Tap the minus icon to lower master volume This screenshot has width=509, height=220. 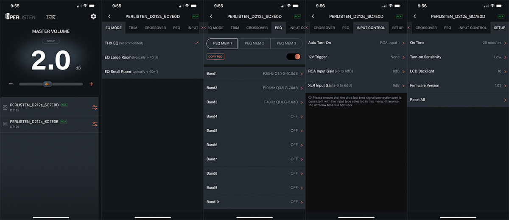[x=11, y=84]
